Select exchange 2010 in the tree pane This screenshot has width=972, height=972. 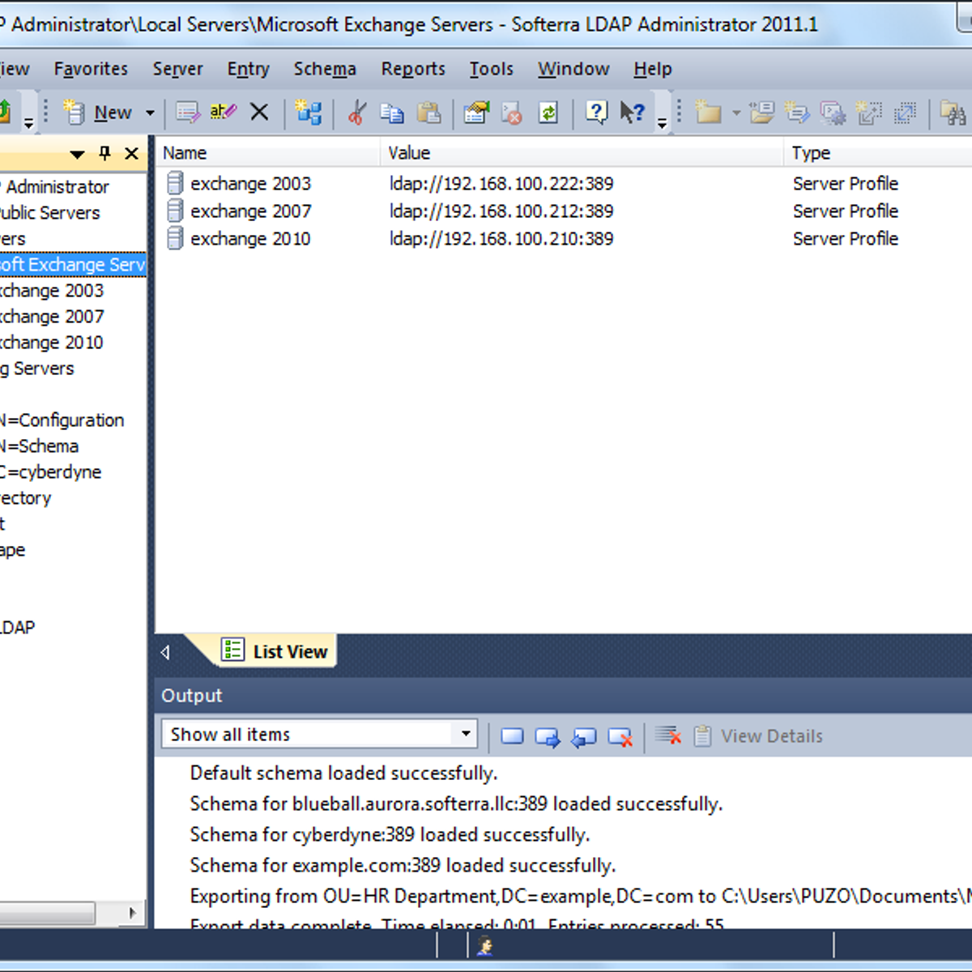click(x=52, y=343)
